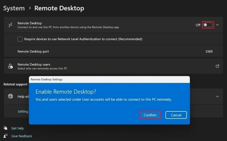Click the Get help headset icon

tap(5, 128)
